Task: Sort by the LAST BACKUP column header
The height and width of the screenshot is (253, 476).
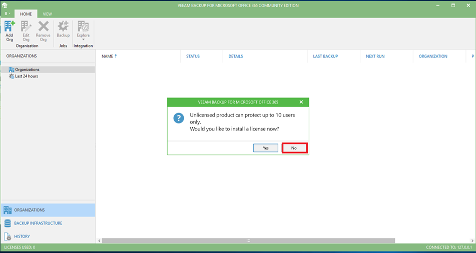Action: pyautogui.click(x=325, y=56)
